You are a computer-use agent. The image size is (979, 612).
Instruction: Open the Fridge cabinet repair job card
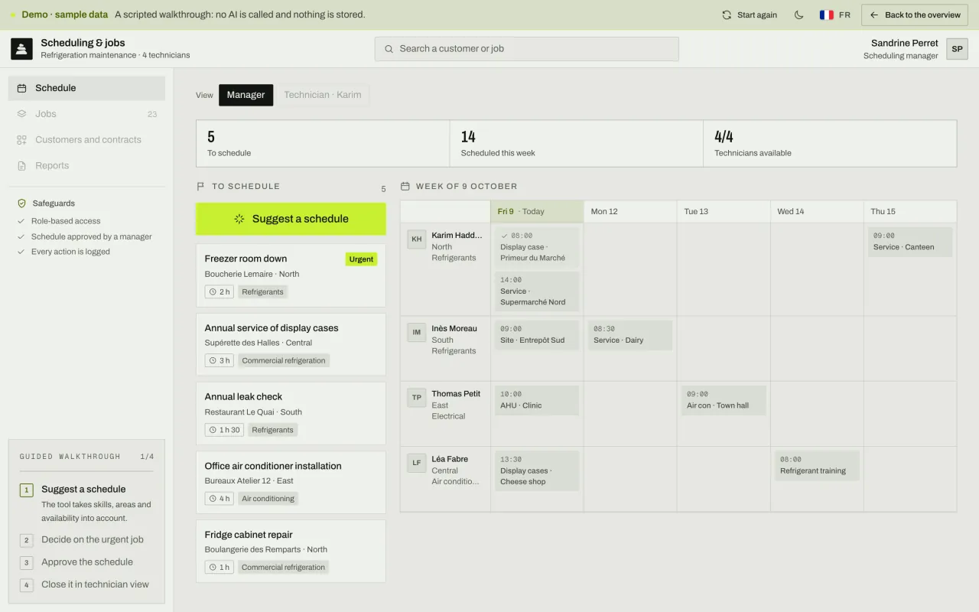pyautogui.click(x=291, y=552)
